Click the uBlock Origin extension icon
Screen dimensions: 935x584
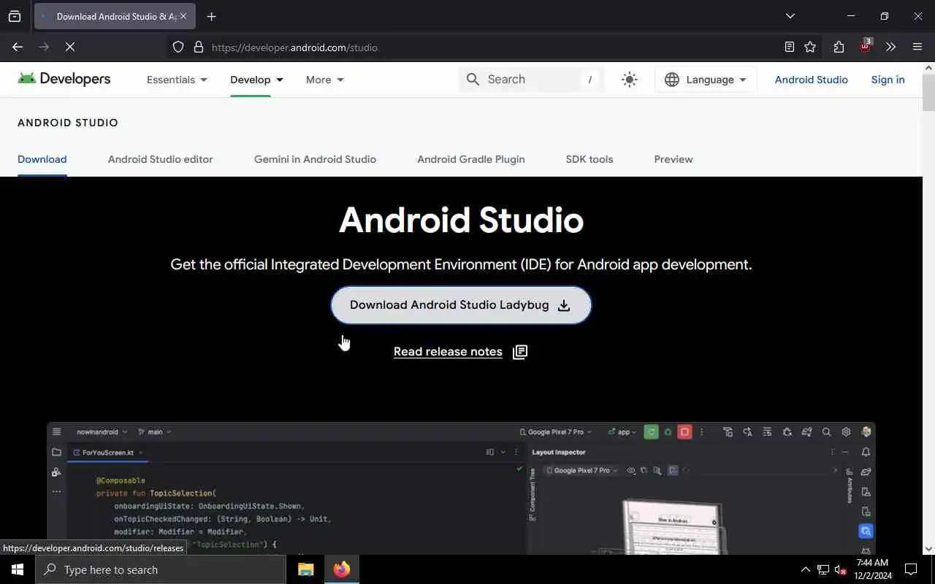pos(866,46)
